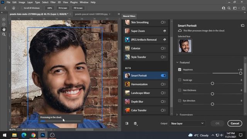Screen dimensions: 247x139
Task: Select the zoom out tool in left toolbar
Action: pos(4,24)
